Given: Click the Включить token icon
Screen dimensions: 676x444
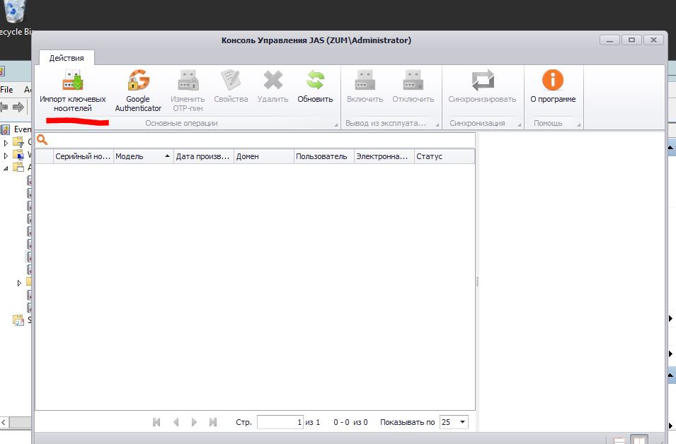Looking at the screenshot, I should pyautogui.click(x=365, y=88).
